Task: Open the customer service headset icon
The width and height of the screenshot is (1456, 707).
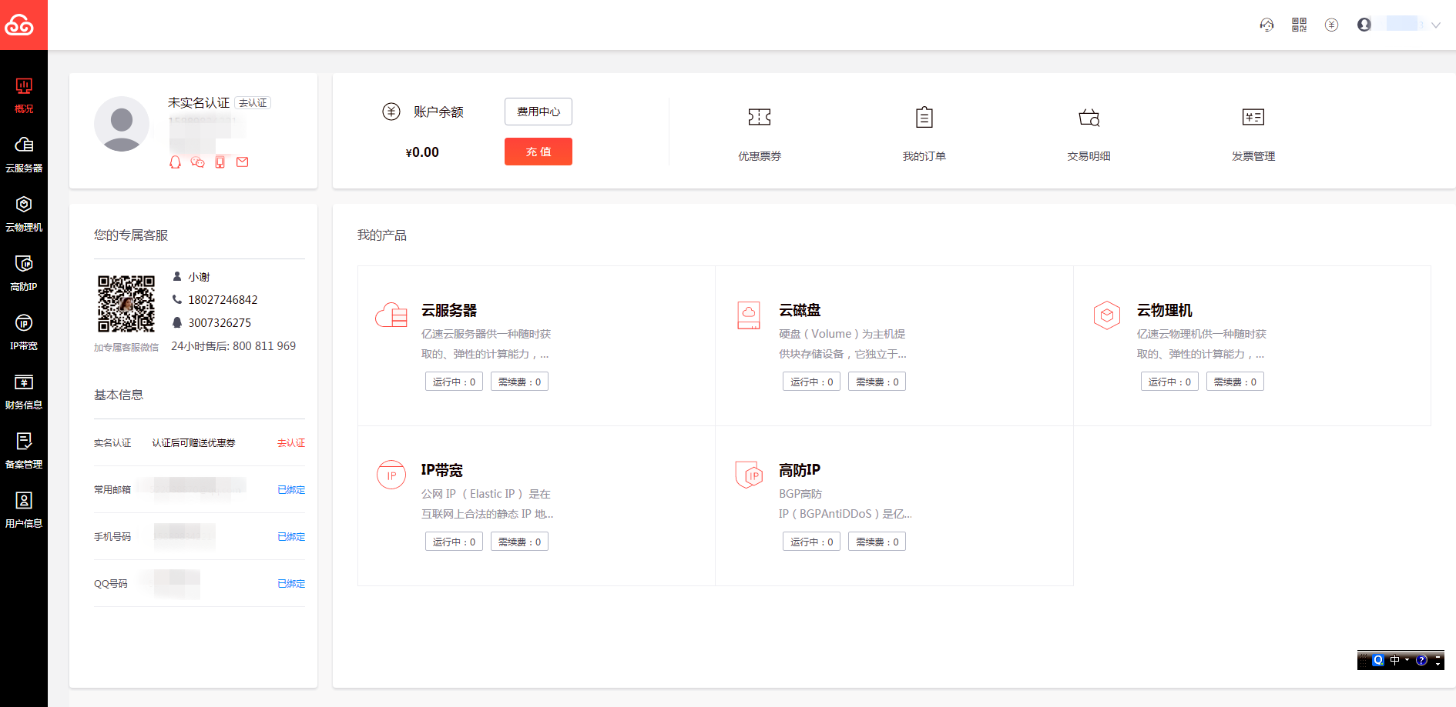Action: 1266,25
